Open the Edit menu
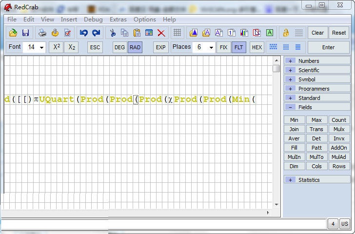The image size is (355, 234). (x=29, y=19)
